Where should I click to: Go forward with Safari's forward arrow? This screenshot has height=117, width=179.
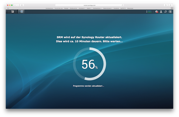click(18, 5)
